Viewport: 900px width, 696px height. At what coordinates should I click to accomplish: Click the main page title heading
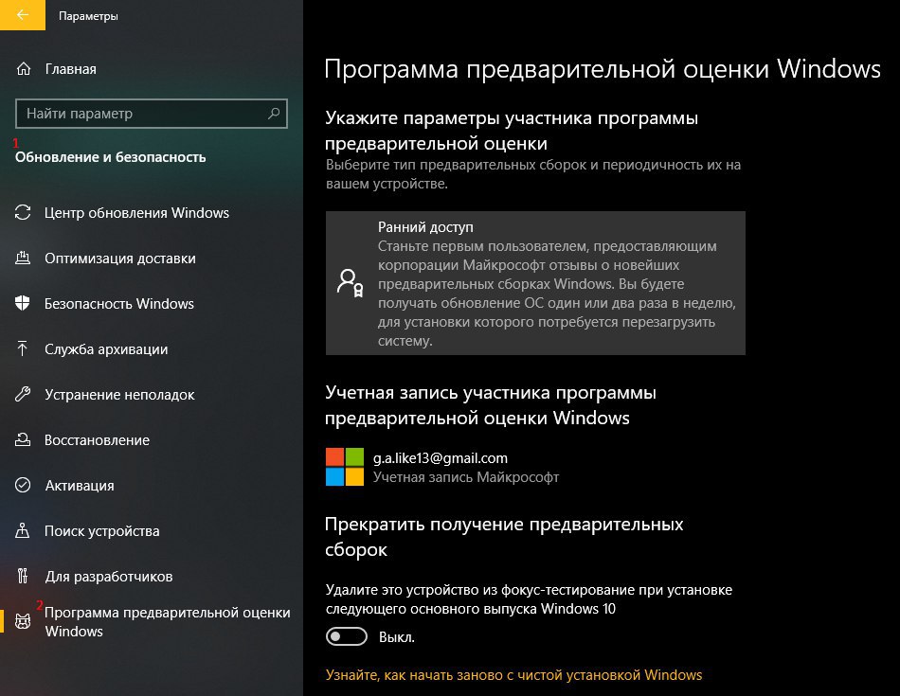tap(603, 69)
